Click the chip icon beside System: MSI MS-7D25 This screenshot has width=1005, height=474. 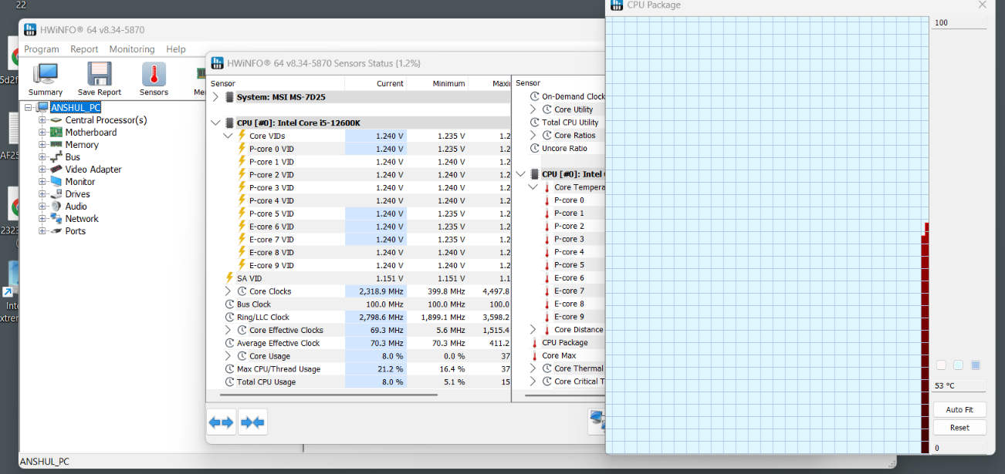point(229,97)
